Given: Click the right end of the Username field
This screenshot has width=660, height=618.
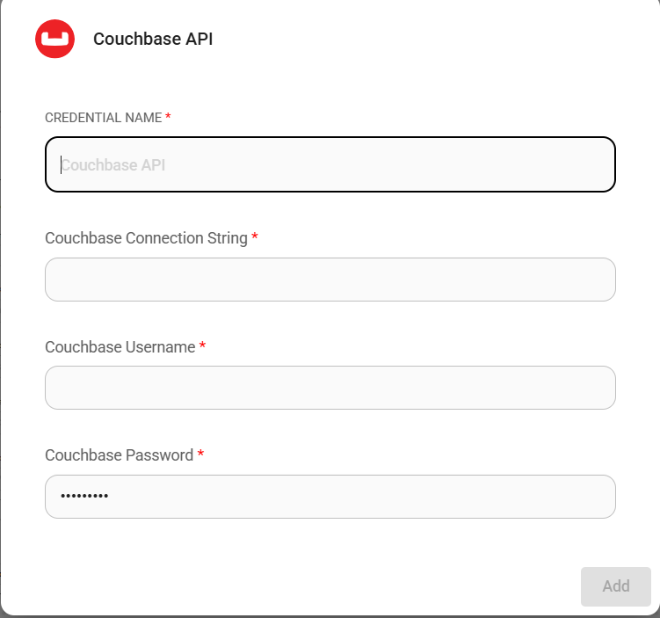Looking at the screenshot, I should 598,388.
